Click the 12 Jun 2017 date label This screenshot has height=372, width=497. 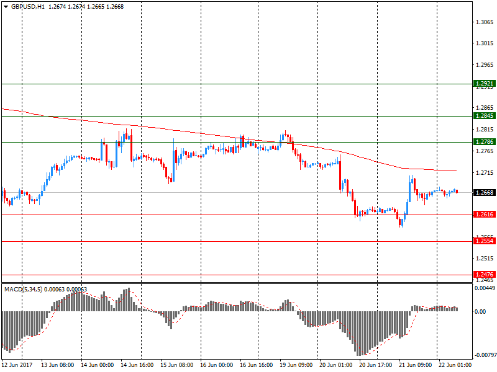[17, 365]
